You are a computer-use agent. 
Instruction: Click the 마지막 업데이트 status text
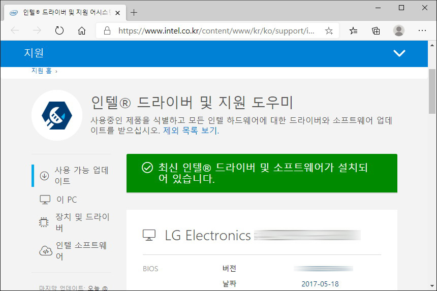73,288
